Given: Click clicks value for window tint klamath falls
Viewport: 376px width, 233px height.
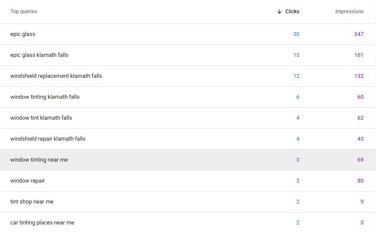Looking at the screenshot, I should pyautogui.click(x=298, y=118).
